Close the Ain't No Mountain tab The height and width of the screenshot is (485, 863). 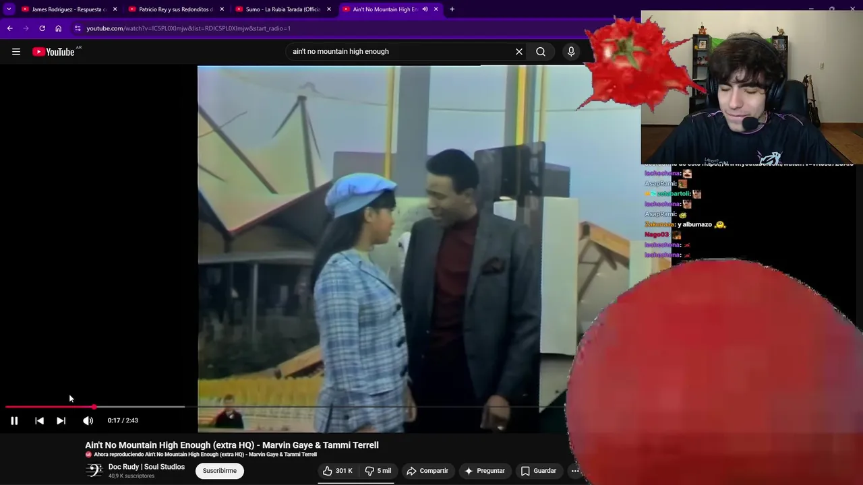pyautogui.click(x=436, y=9)
